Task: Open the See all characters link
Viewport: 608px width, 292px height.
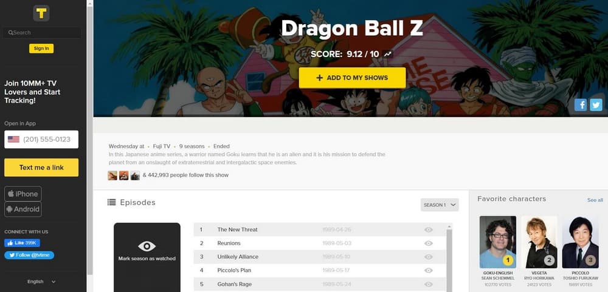Action: pyautogui.click(x=595, y=200)
